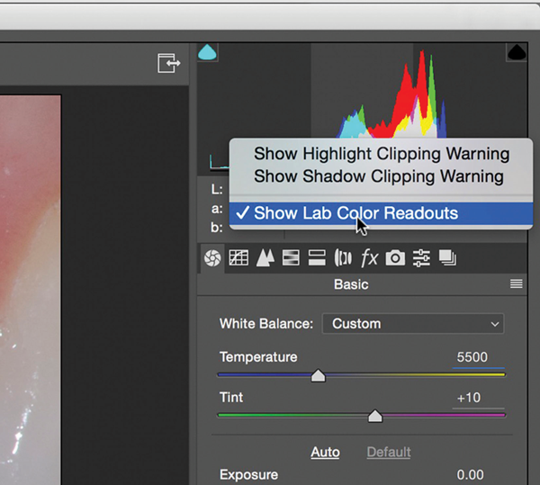Open the Presets panel icon
540x485 pixels.
[x=421, y=258]
